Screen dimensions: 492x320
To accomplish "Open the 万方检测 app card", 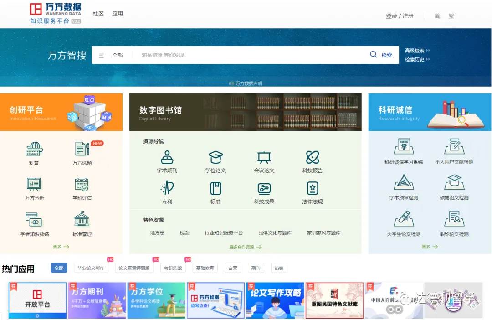I will (215, 300).
